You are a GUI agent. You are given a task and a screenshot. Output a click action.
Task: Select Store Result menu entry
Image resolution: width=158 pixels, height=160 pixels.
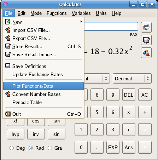(x=43, y=46)
